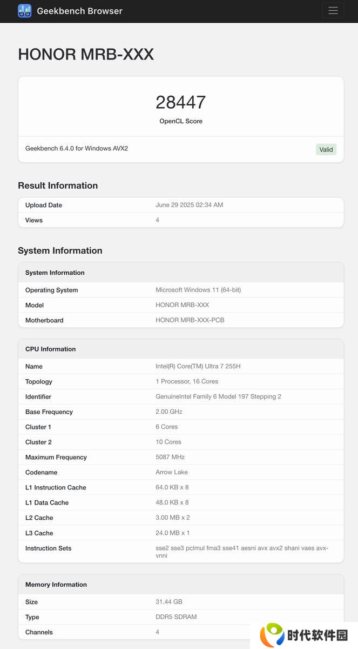This screenshot has width=358, height=649.
Task: Select the '64.0 KB x 8' cache value
Action: point(172,487)
